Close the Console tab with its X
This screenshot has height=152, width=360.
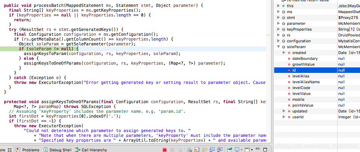pos(10,150)
